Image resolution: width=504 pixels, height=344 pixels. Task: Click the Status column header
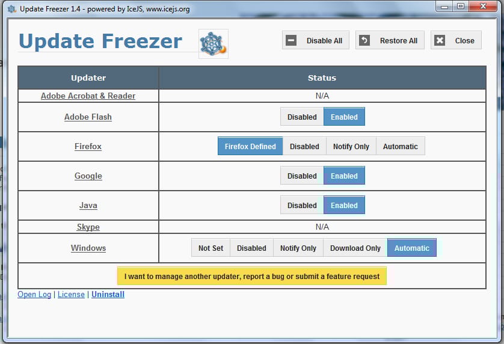[x=322, y=78]
